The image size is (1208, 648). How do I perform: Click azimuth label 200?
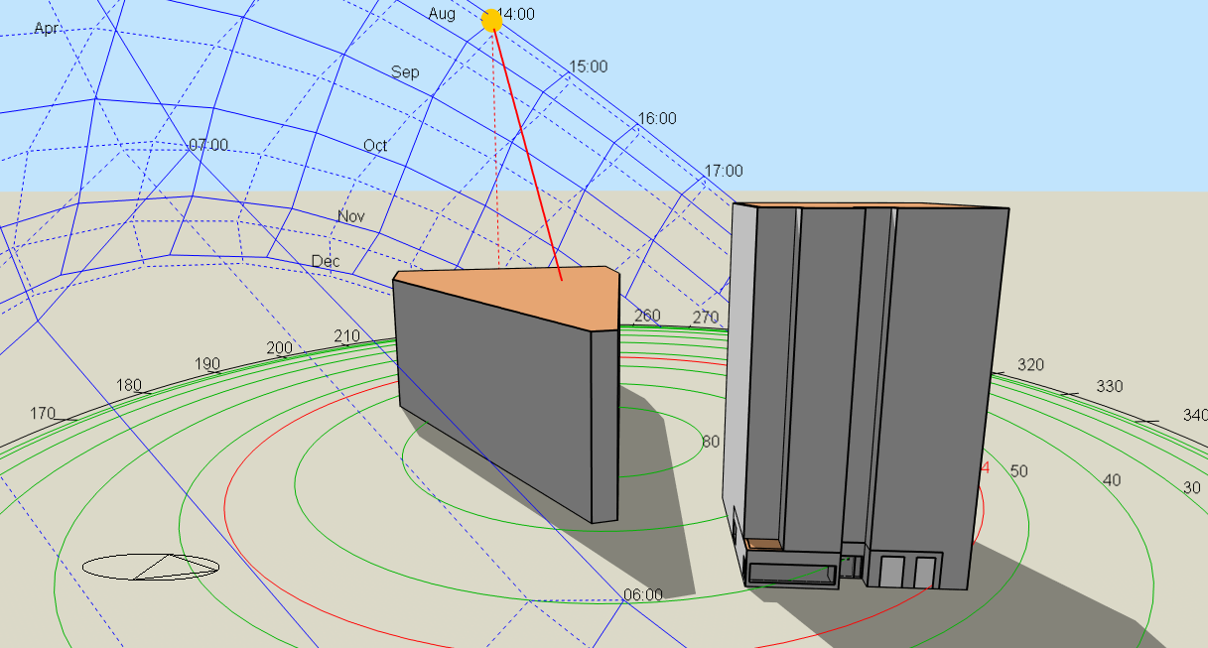pos(280,348)
